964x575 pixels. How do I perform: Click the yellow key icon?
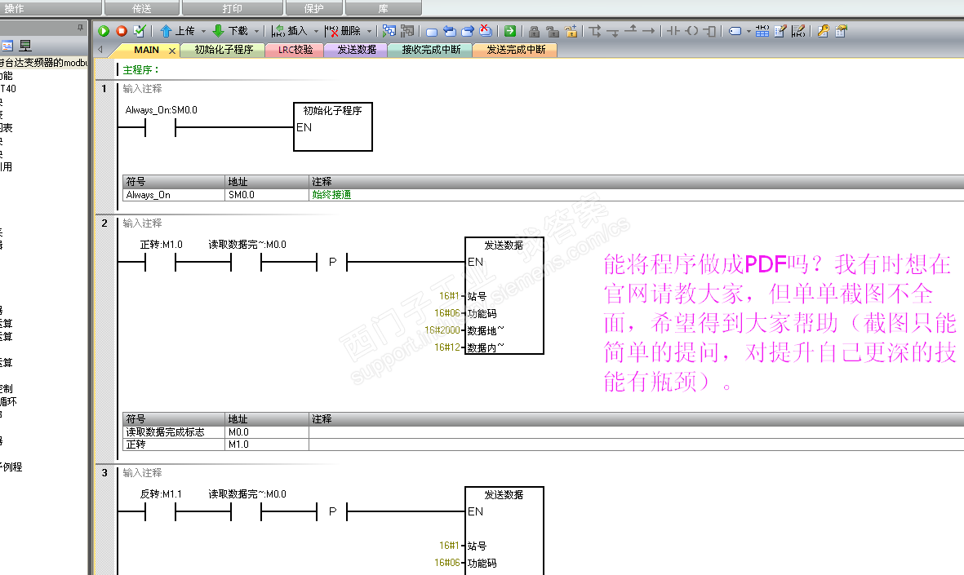tap(824, 31)
